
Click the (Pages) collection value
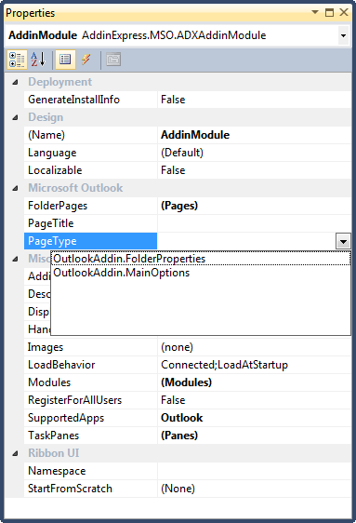[x=254, y=206]
